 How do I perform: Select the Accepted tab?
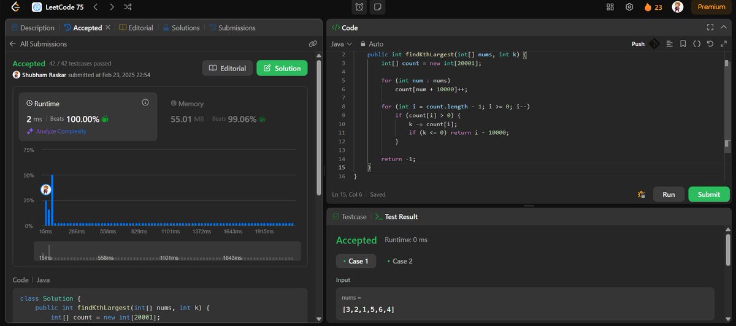tap(83, 28)
